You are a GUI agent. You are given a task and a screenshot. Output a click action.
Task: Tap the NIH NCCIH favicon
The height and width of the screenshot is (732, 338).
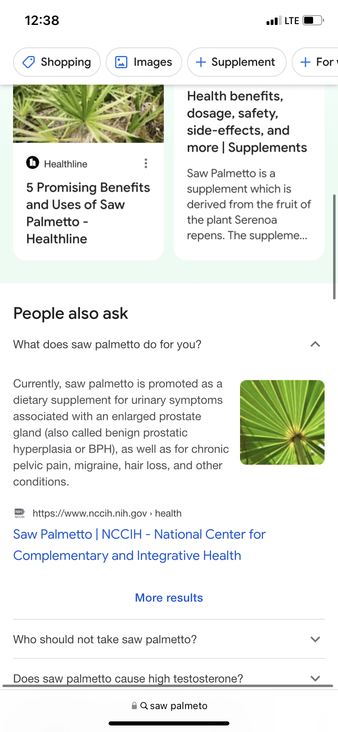20,513
